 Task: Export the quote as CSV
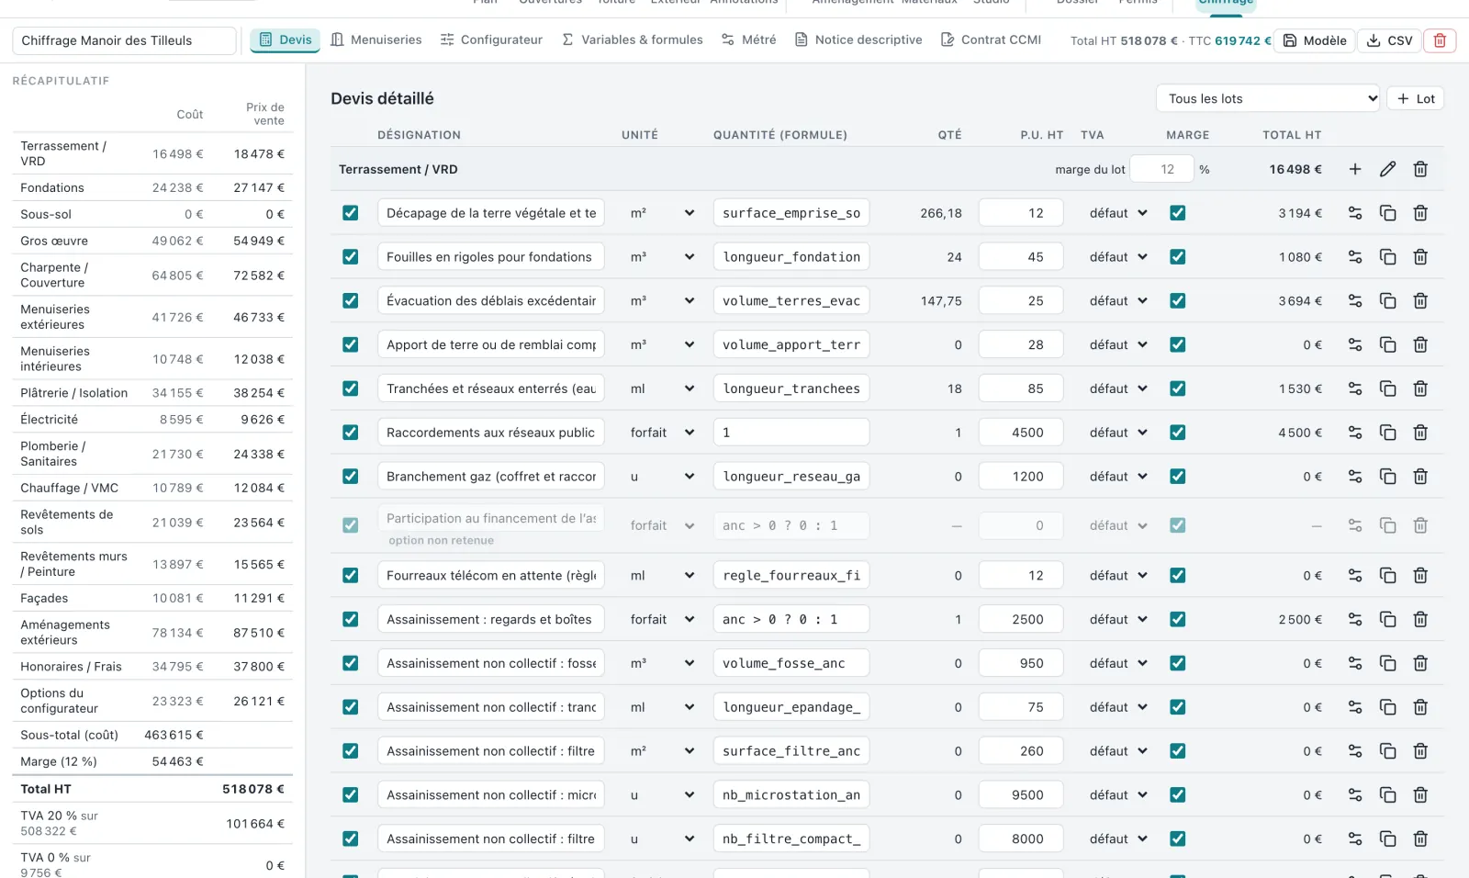(1389, 40)
